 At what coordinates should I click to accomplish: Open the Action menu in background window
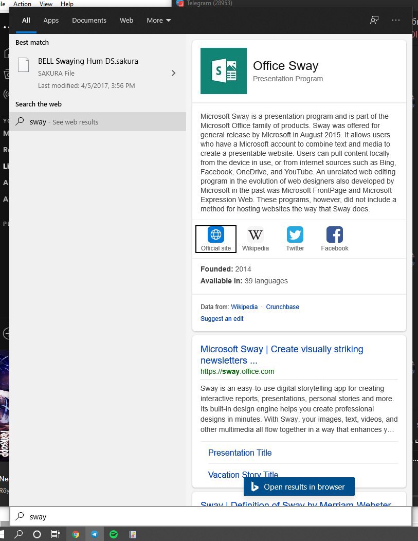tap(23, 4)
